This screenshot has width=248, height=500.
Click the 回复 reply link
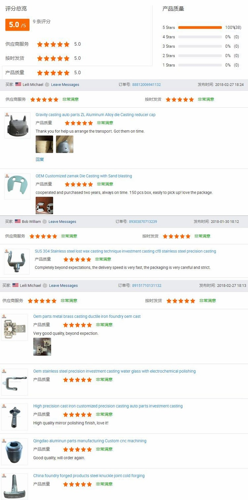pyautogui.click(x=40, y=159)
